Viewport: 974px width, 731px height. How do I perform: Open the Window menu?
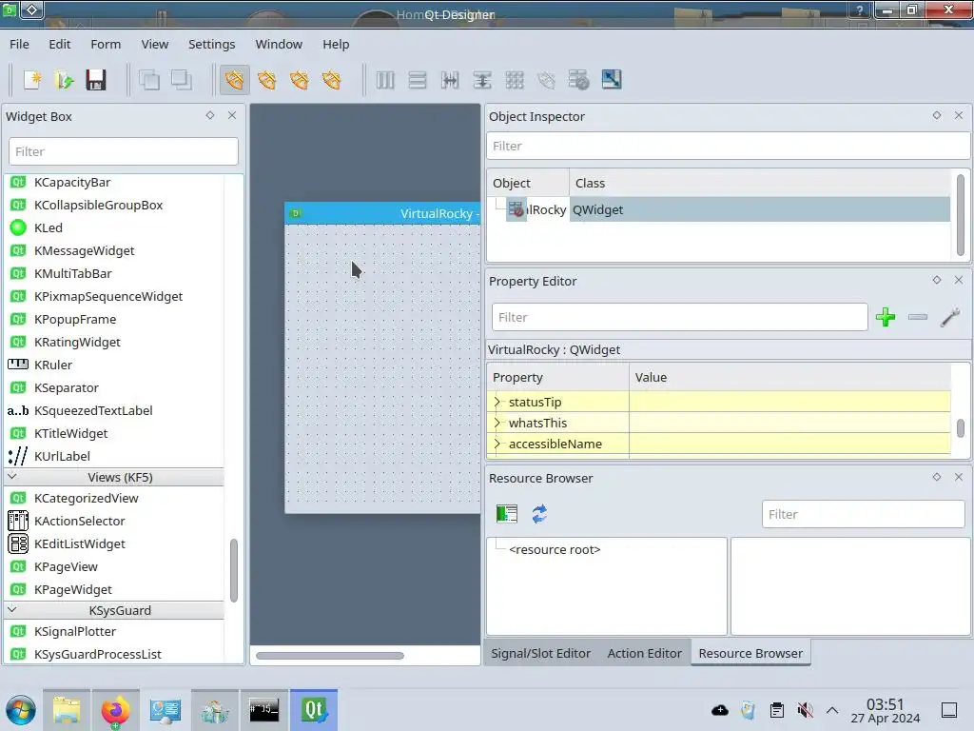(279, 44)
